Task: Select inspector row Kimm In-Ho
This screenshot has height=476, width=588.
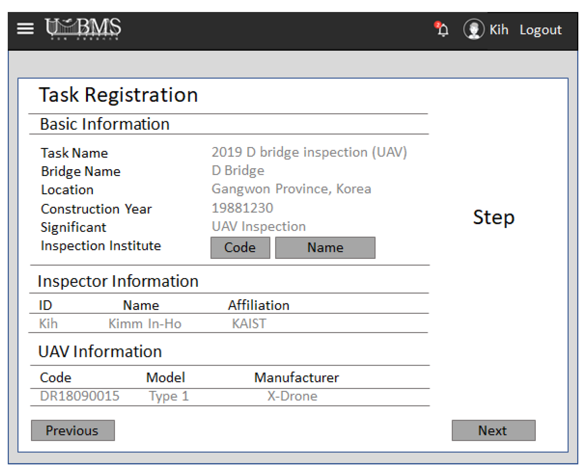Action: [145, 324]
